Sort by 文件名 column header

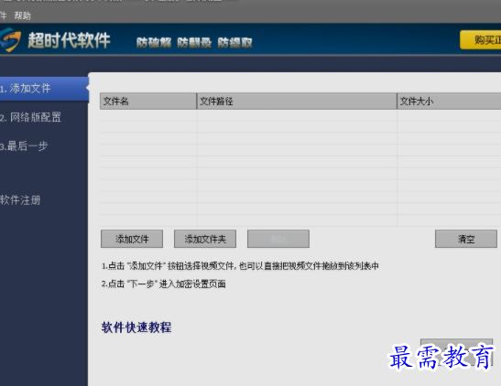[148, 102]
